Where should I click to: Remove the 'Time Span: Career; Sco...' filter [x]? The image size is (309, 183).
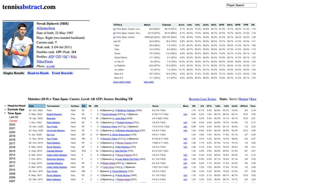tap(114, 33)
